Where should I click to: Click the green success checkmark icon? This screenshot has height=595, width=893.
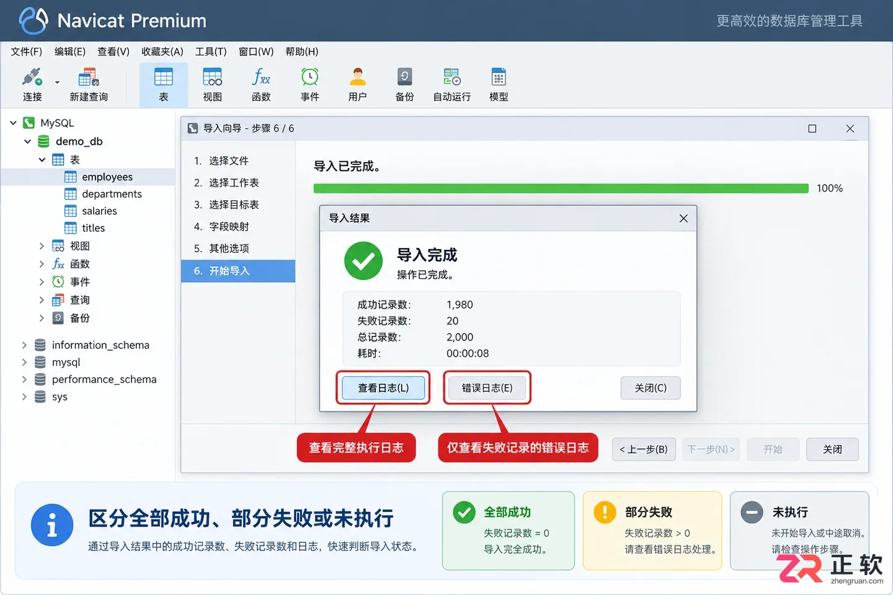point(363,261)
